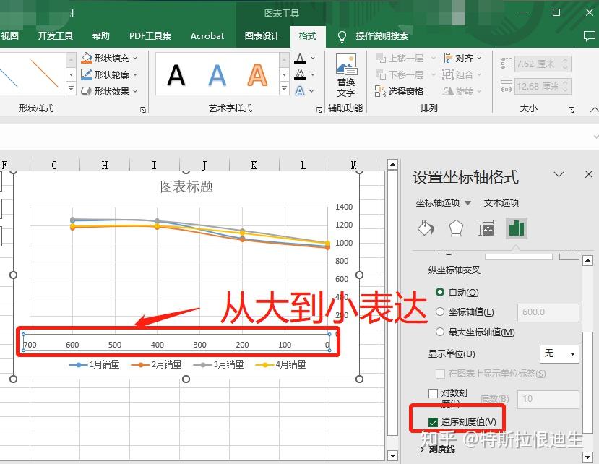Toggle 对数刻度 checkbox
This screenshot has height=464, width=599.
[x=434, y=393]
